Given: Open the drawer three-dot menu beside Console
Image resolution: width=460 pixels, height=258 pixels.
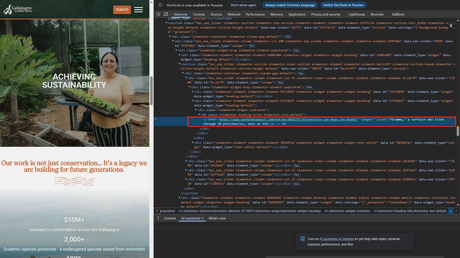Looking at the screenshot, I should point(158,218).
